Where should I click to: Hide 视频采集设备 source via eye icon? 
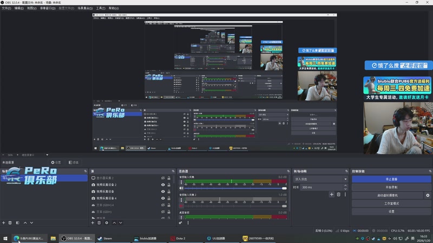(x=163, y=192)
